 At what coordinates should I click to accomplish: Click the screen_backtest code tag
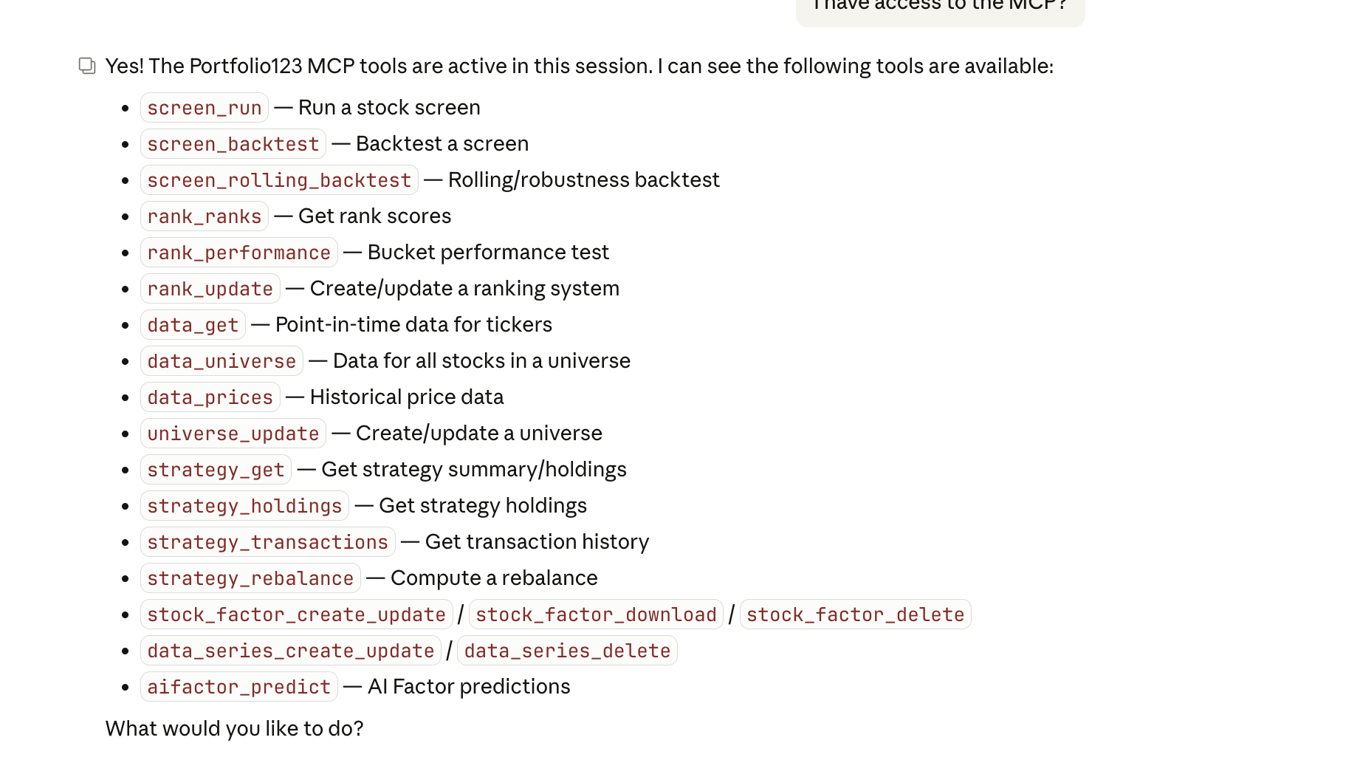[233, 144]
